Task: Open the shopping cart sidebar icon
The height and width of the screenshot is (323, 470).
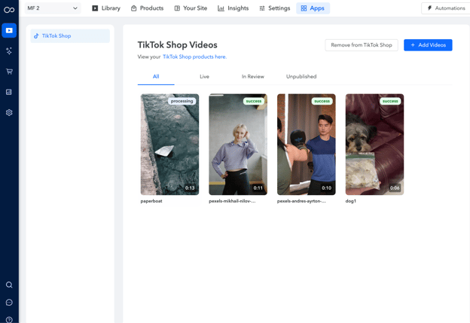Action: click(9, 72)
